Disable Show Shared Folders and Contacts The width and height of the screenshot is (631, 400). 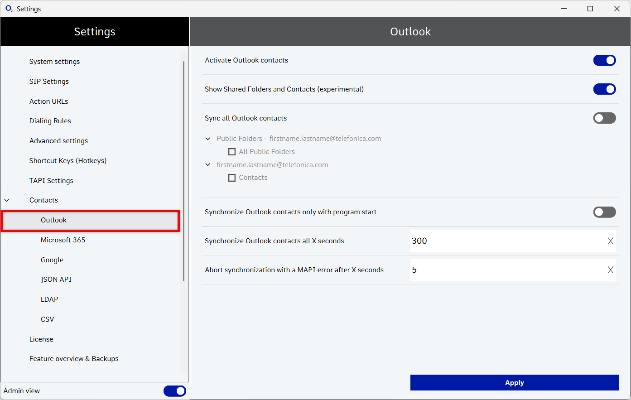coord(604,89)
